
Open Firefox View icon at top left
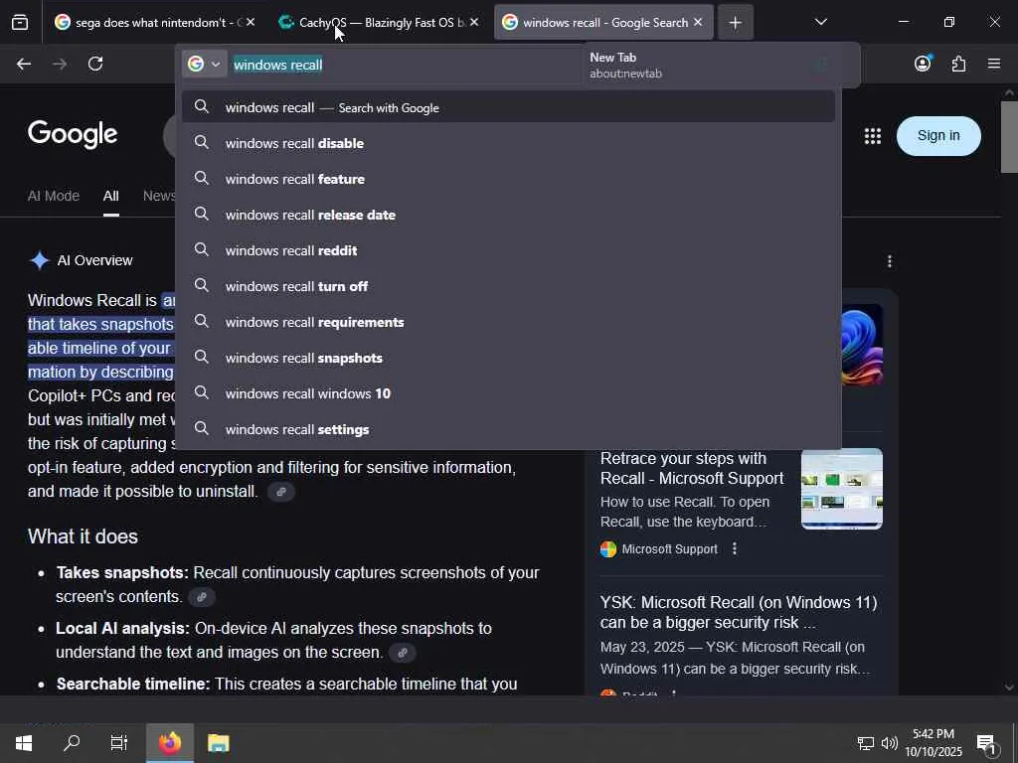click(20, 23)
